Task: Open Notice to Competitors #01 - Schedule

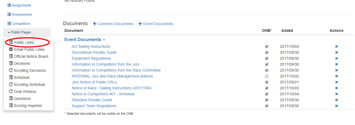Action: coord(103,94)
